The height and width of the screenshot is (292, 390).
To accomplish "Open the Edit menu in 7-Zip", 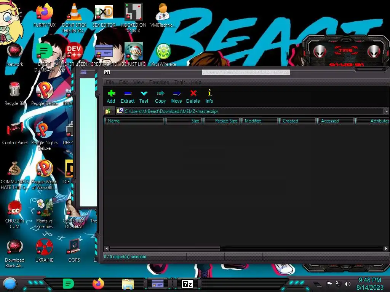I will coord(123,82).
